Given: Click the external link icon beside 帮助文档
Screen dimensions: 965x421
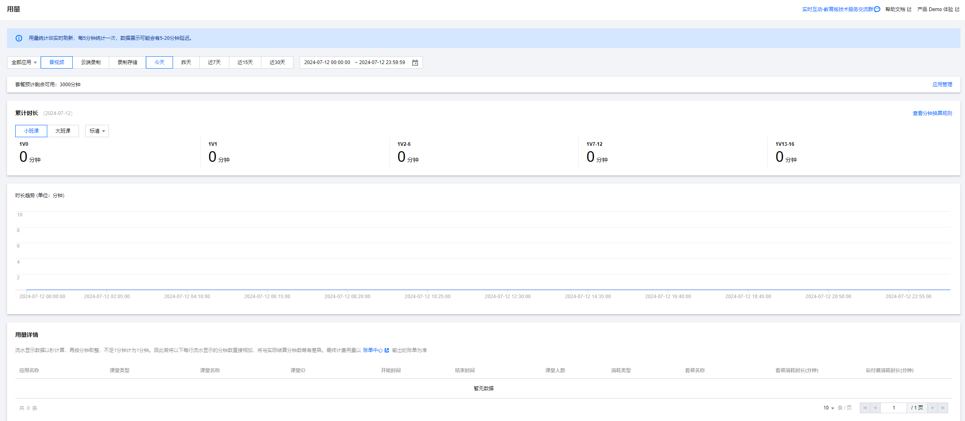Looking at the screenshot, I should click(x=909, y=9).
